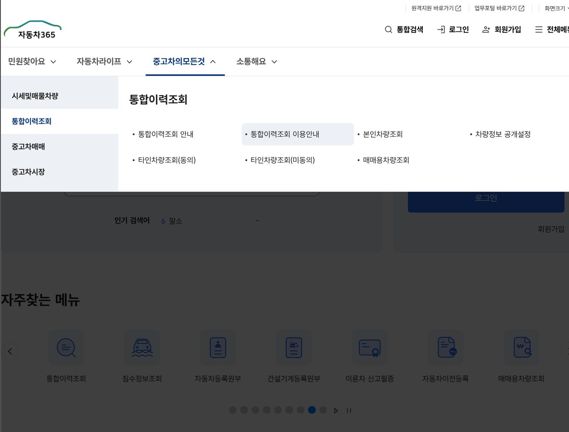Screen dimensions: 569x432
Task: Open 본인차량조회 link
Action: point(383,134)
